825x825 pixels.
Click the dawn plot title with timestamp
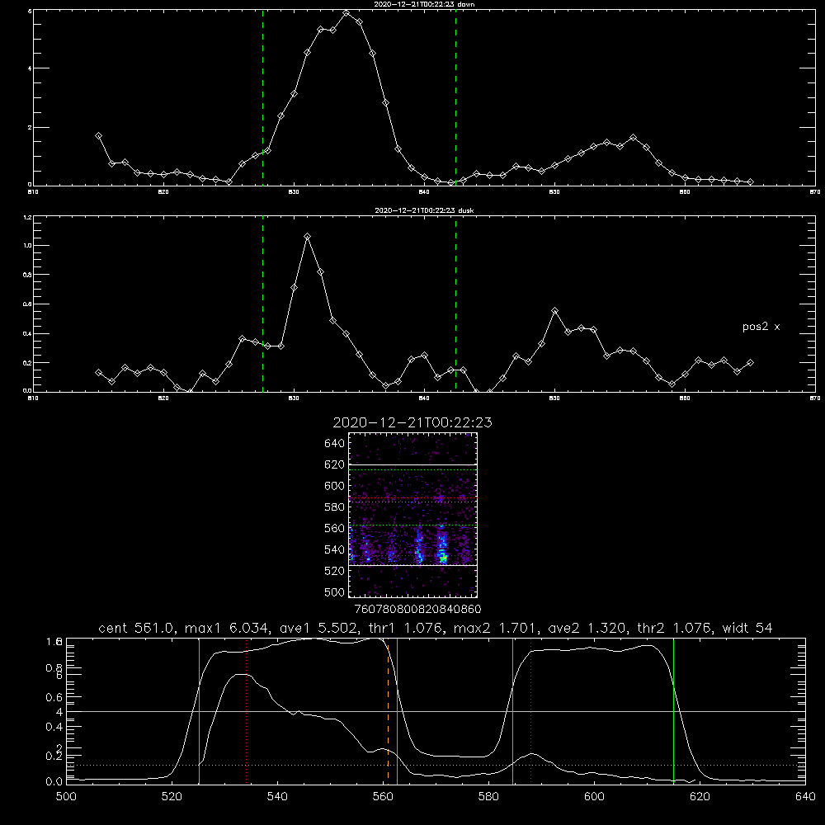point(424,4)
